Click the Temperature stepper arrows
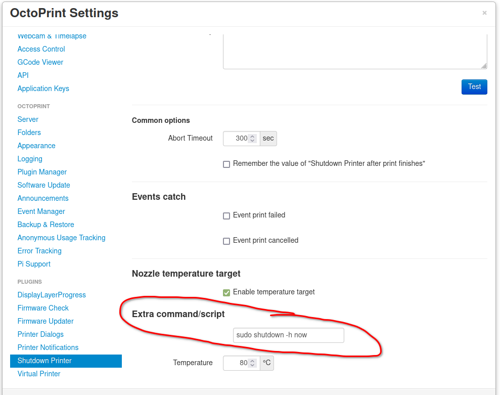 coord(252,363)
